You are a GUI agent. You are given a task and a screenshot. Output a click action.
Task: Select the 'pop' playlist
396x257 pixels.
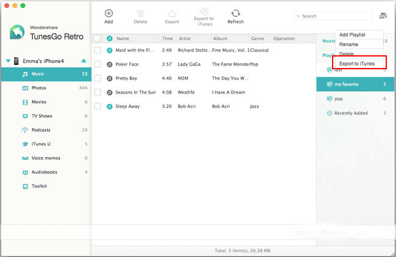(x=355, y=99)
